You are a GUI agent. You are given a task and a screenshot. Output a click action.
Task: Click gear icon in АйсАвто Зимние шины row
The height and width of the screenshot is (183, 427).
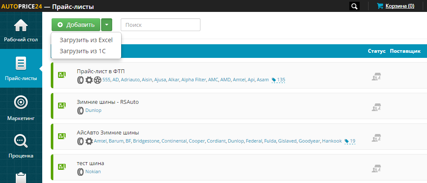[89, 141]
